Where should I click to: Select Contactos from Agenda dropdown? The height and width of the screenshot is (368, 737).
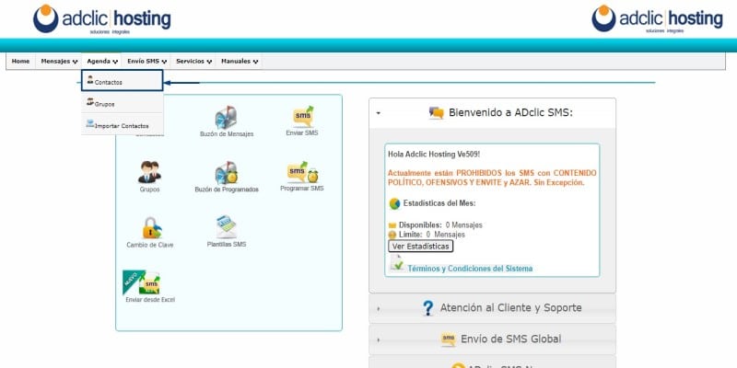pyautogui.click(x=123, y=80)
